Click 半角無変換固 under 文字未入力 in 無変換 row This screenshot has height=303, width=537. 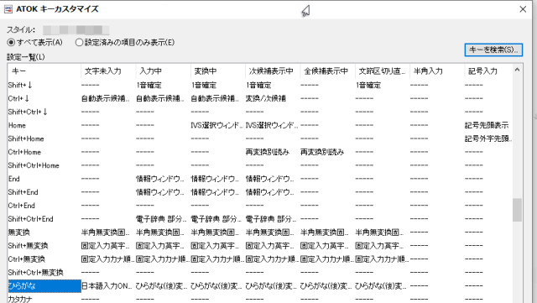pos(106,232)
